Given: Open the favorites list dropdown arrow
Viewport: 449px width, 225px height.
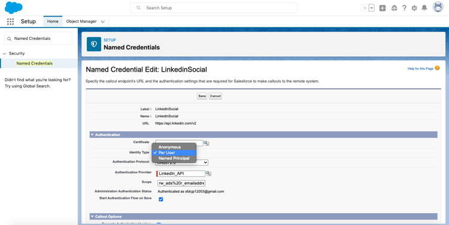Looking at the screenshot, I should [x=371, y=8].
